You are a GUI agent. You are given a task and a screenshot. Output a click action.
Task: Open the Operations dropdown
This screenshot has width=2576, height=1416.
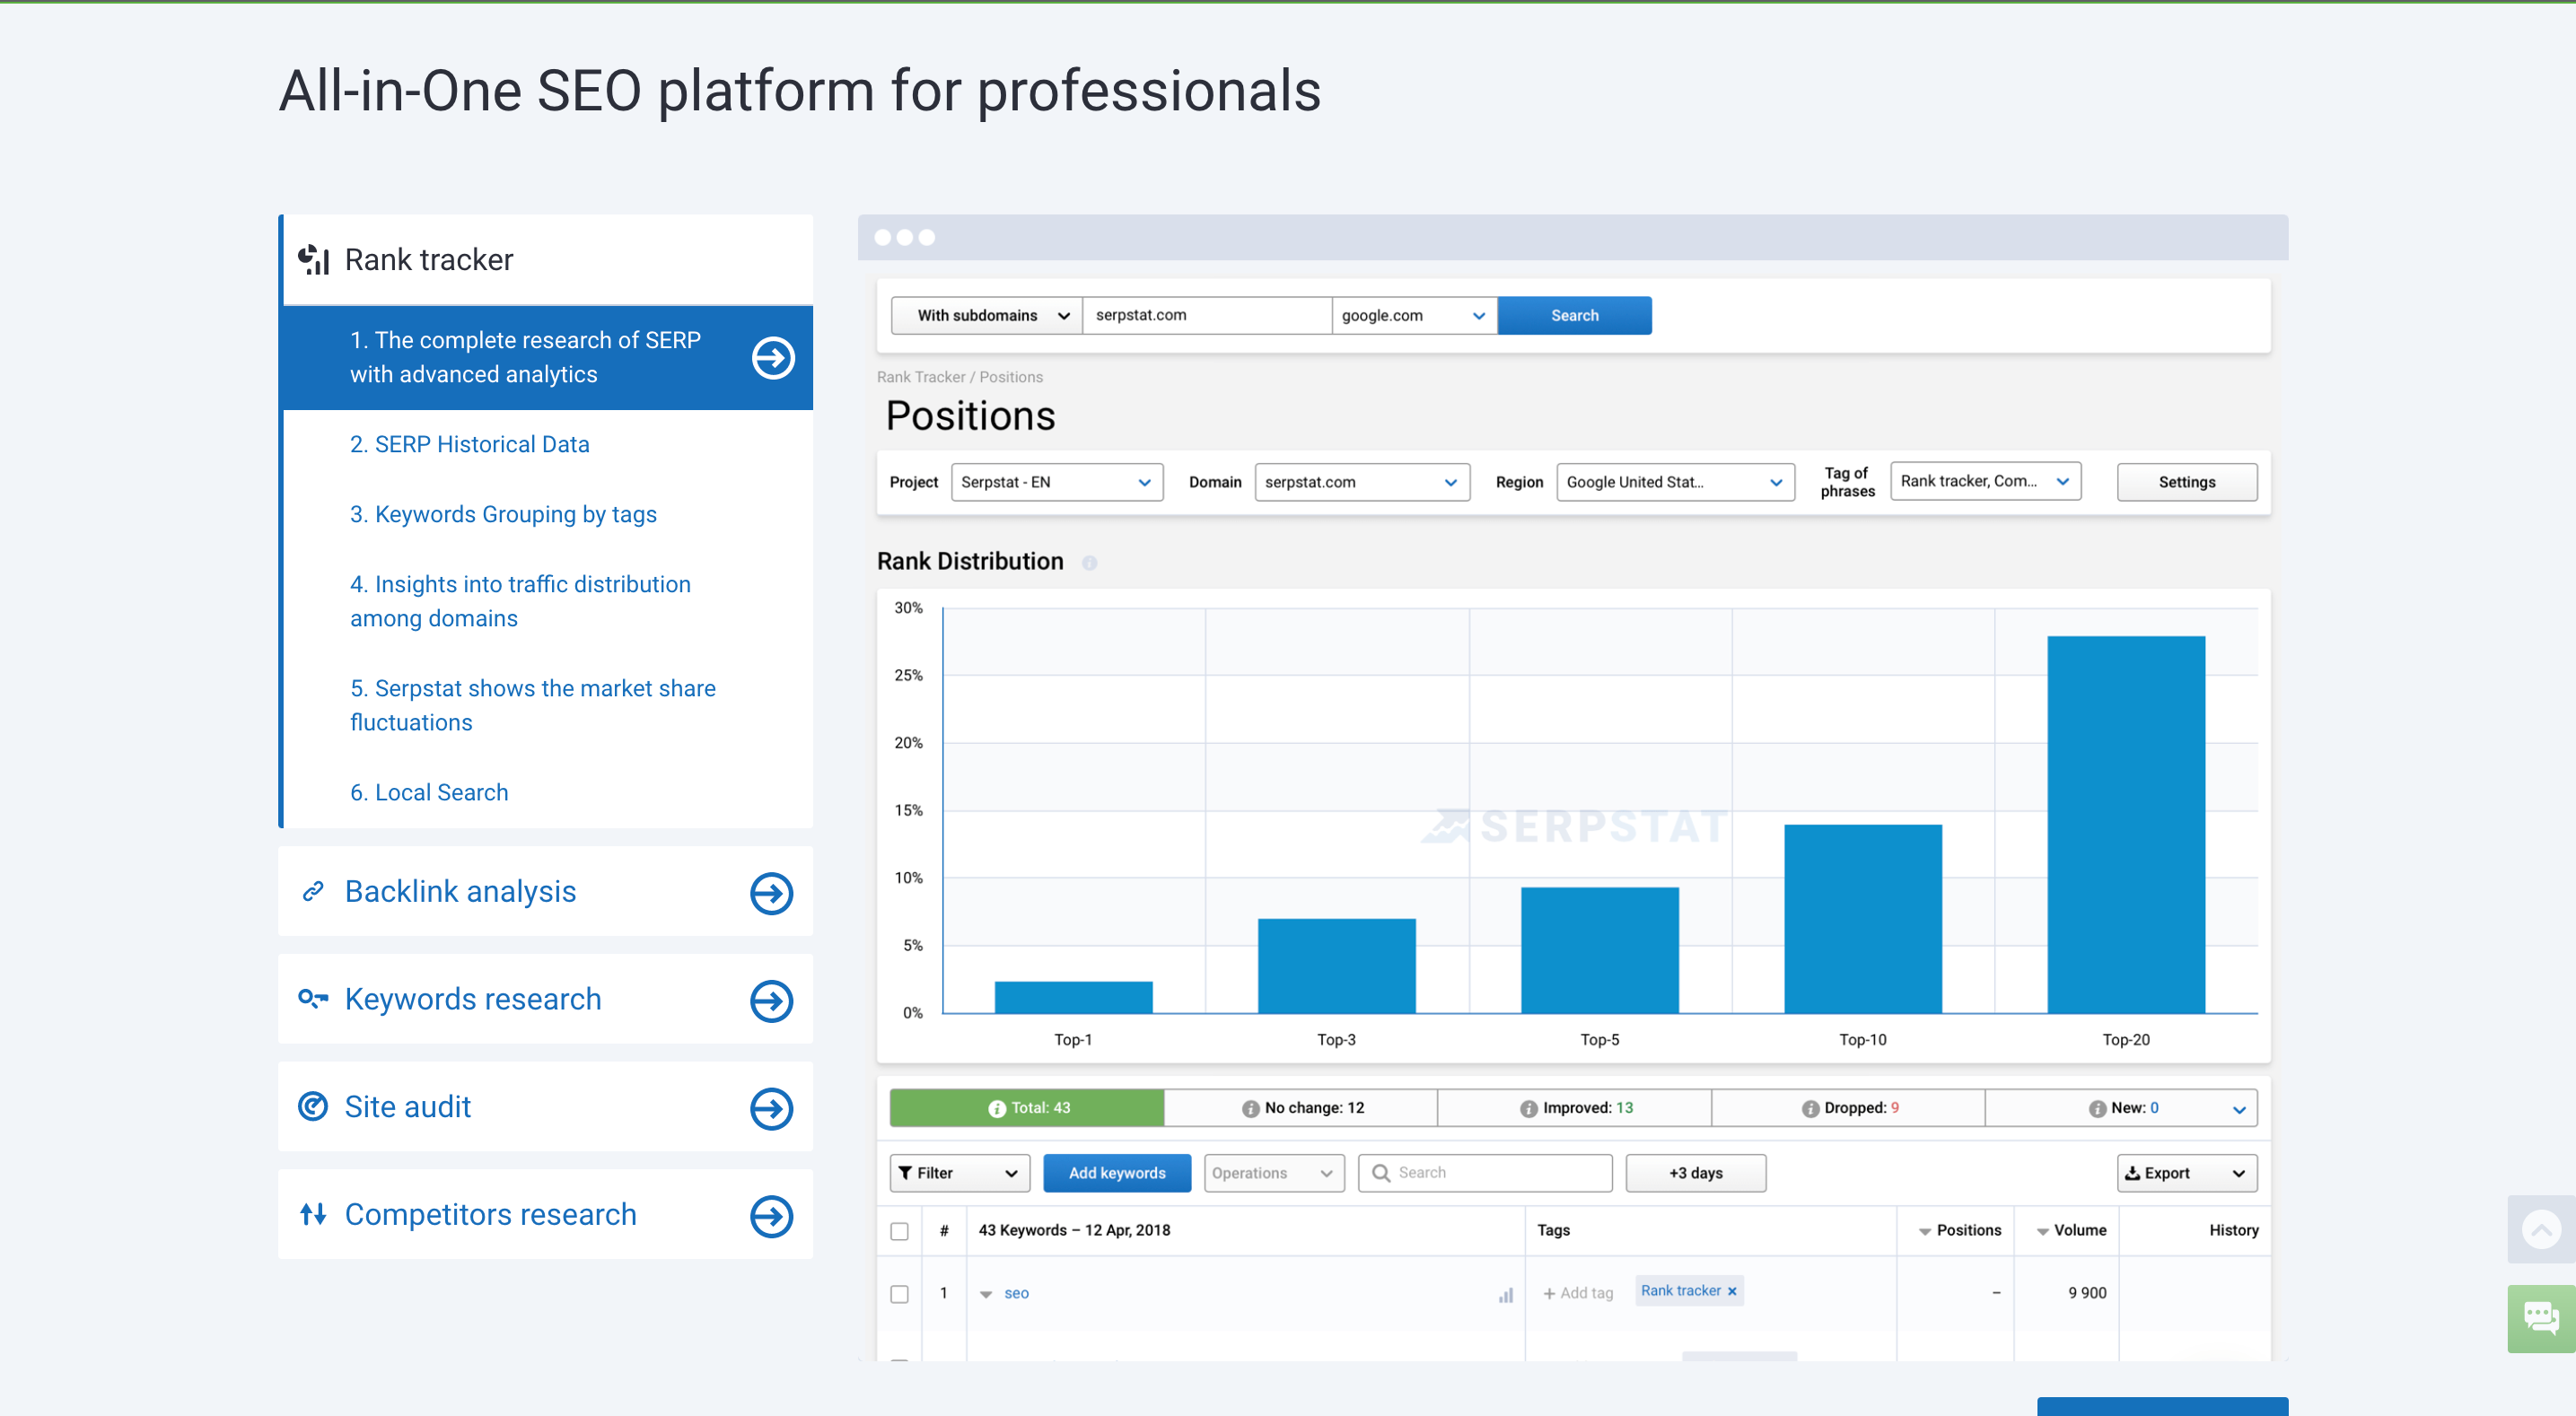(x=1274, y=1173)
